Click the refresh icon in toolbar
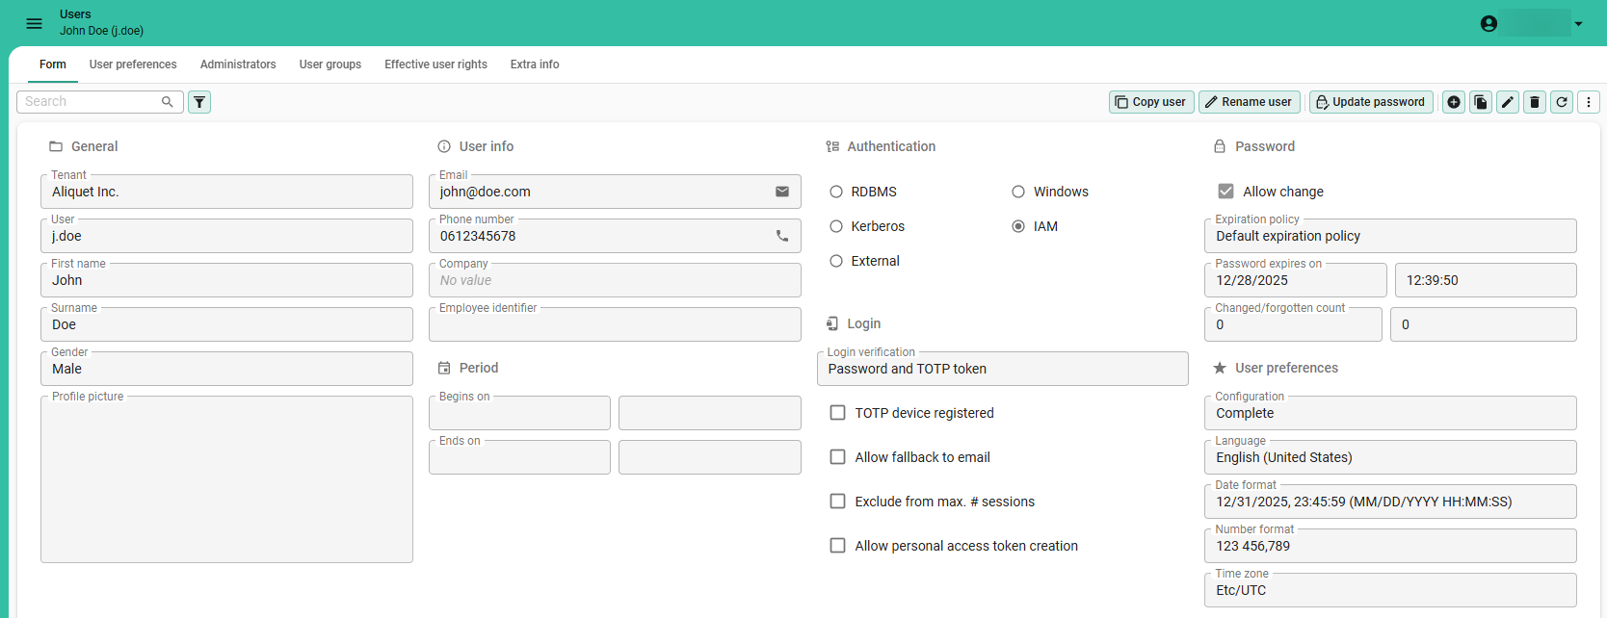 [1562, 102]
